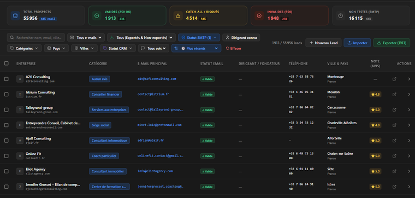
Task: Click the Valide status badge for Online Fit
Action: point(207,156)
